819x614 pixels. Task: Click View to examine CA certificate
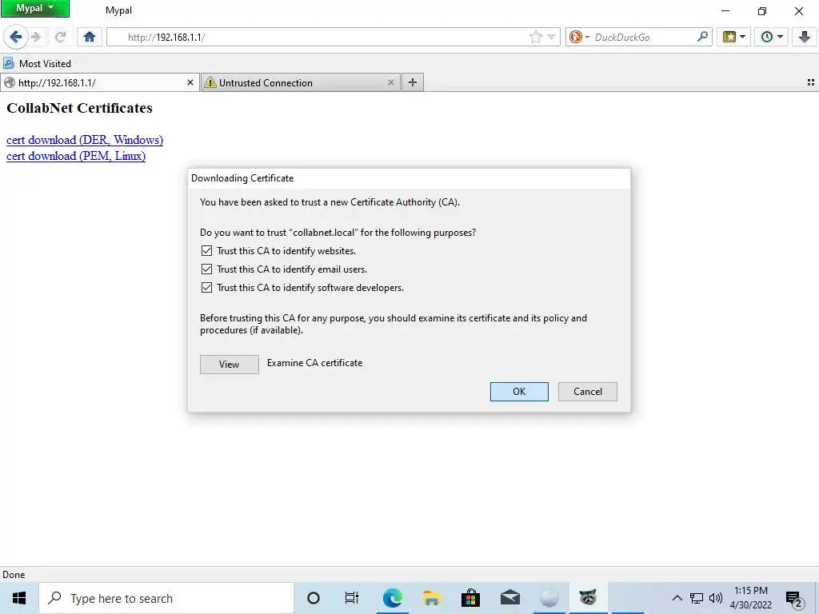230,365
